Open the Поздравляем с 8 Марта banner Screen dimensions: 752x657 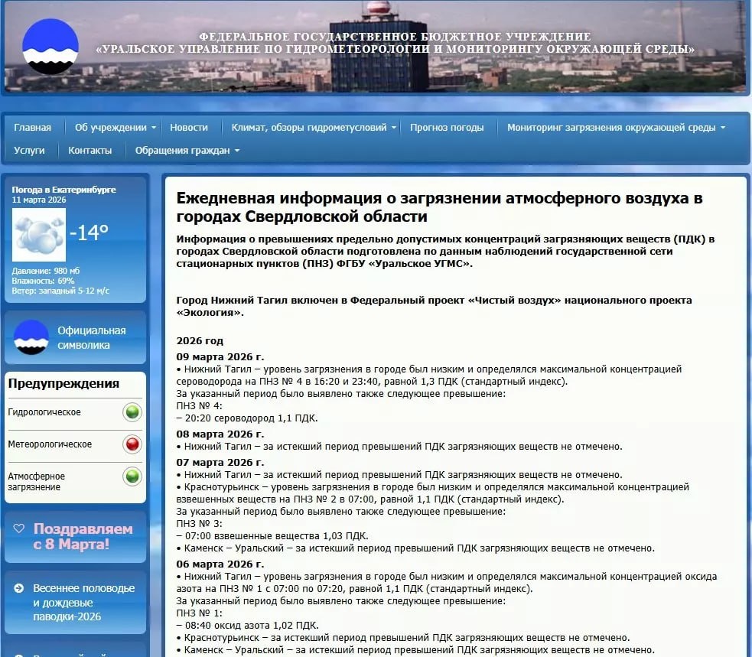(x=75, y=537)
